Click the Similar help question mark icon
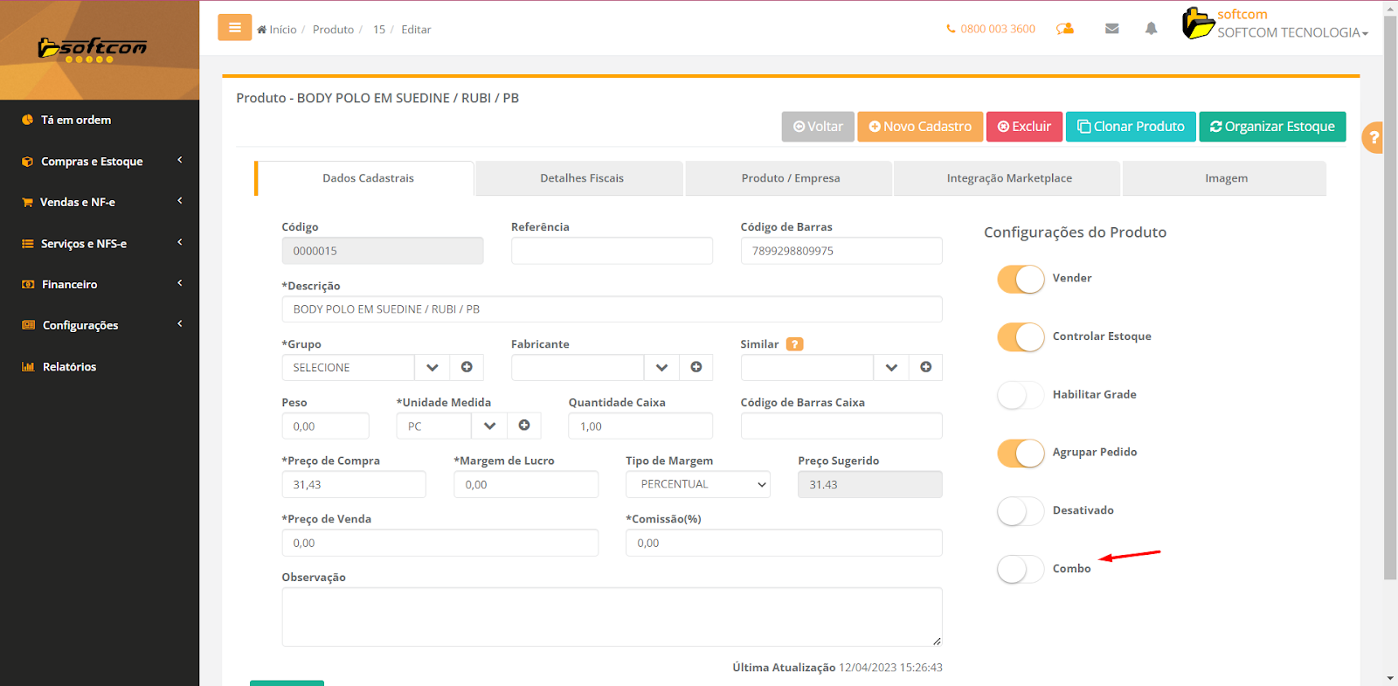 pyautogui.click(x=794, y=344)
